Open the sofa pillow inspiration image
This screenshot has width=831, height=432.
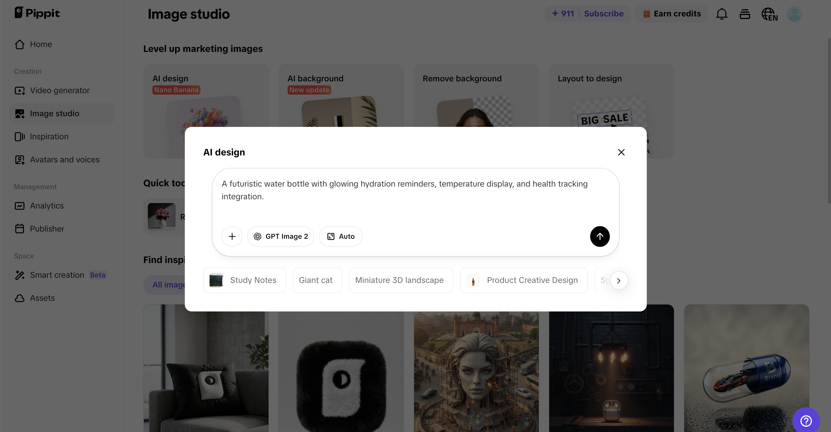(206, 372)
